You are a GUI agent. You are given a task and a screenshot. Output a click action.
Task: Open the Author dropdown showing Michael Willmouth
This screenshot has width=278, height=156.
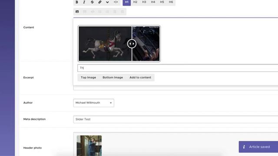click(94, 103)
